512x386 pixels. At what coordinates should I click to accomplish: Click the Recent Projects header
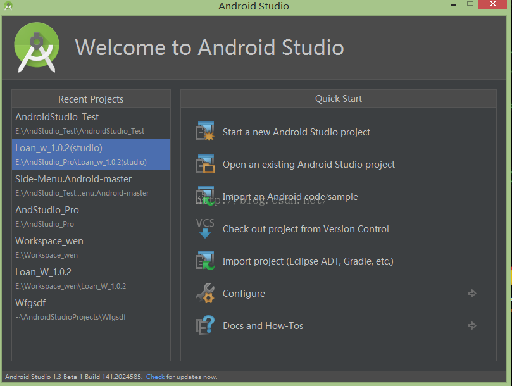coord(91,99)
